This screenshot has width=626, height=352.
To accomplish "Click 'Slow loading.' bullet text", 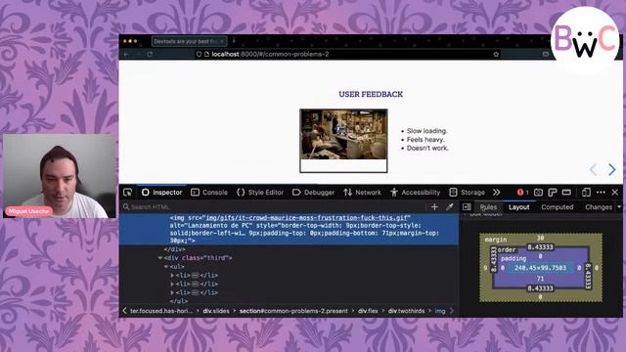I will tap(427, 131).
